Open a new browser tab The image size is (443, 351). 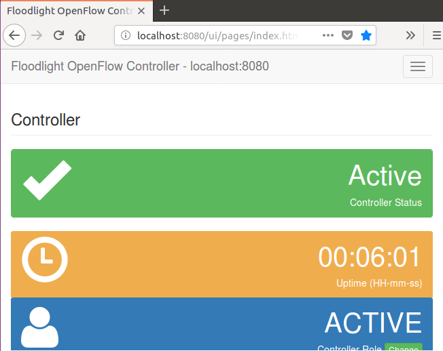pyautogui.click(x=164, y=11)
